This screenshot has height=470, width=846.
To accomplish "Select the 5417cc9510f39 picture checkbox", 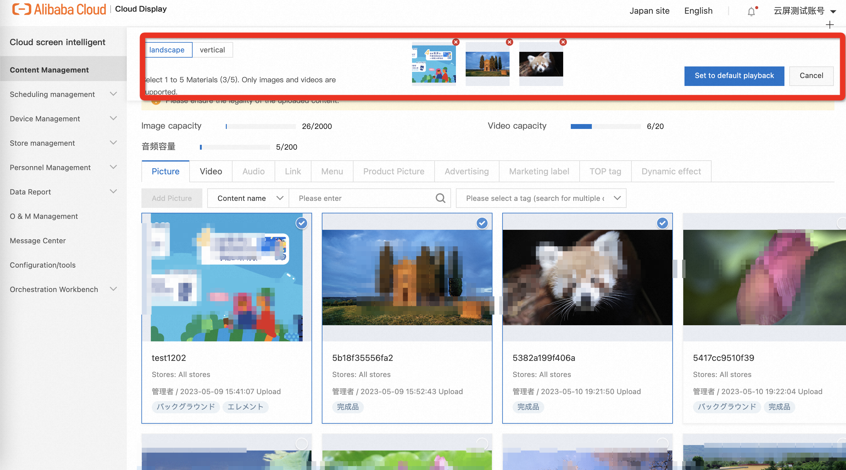I will point(842,223).
